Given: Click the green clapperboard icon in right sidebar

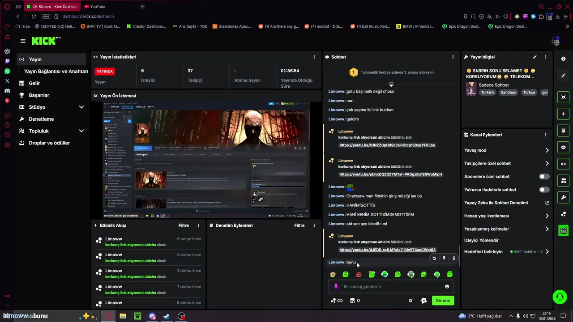Looking at the screenshot, I should 564,231.
